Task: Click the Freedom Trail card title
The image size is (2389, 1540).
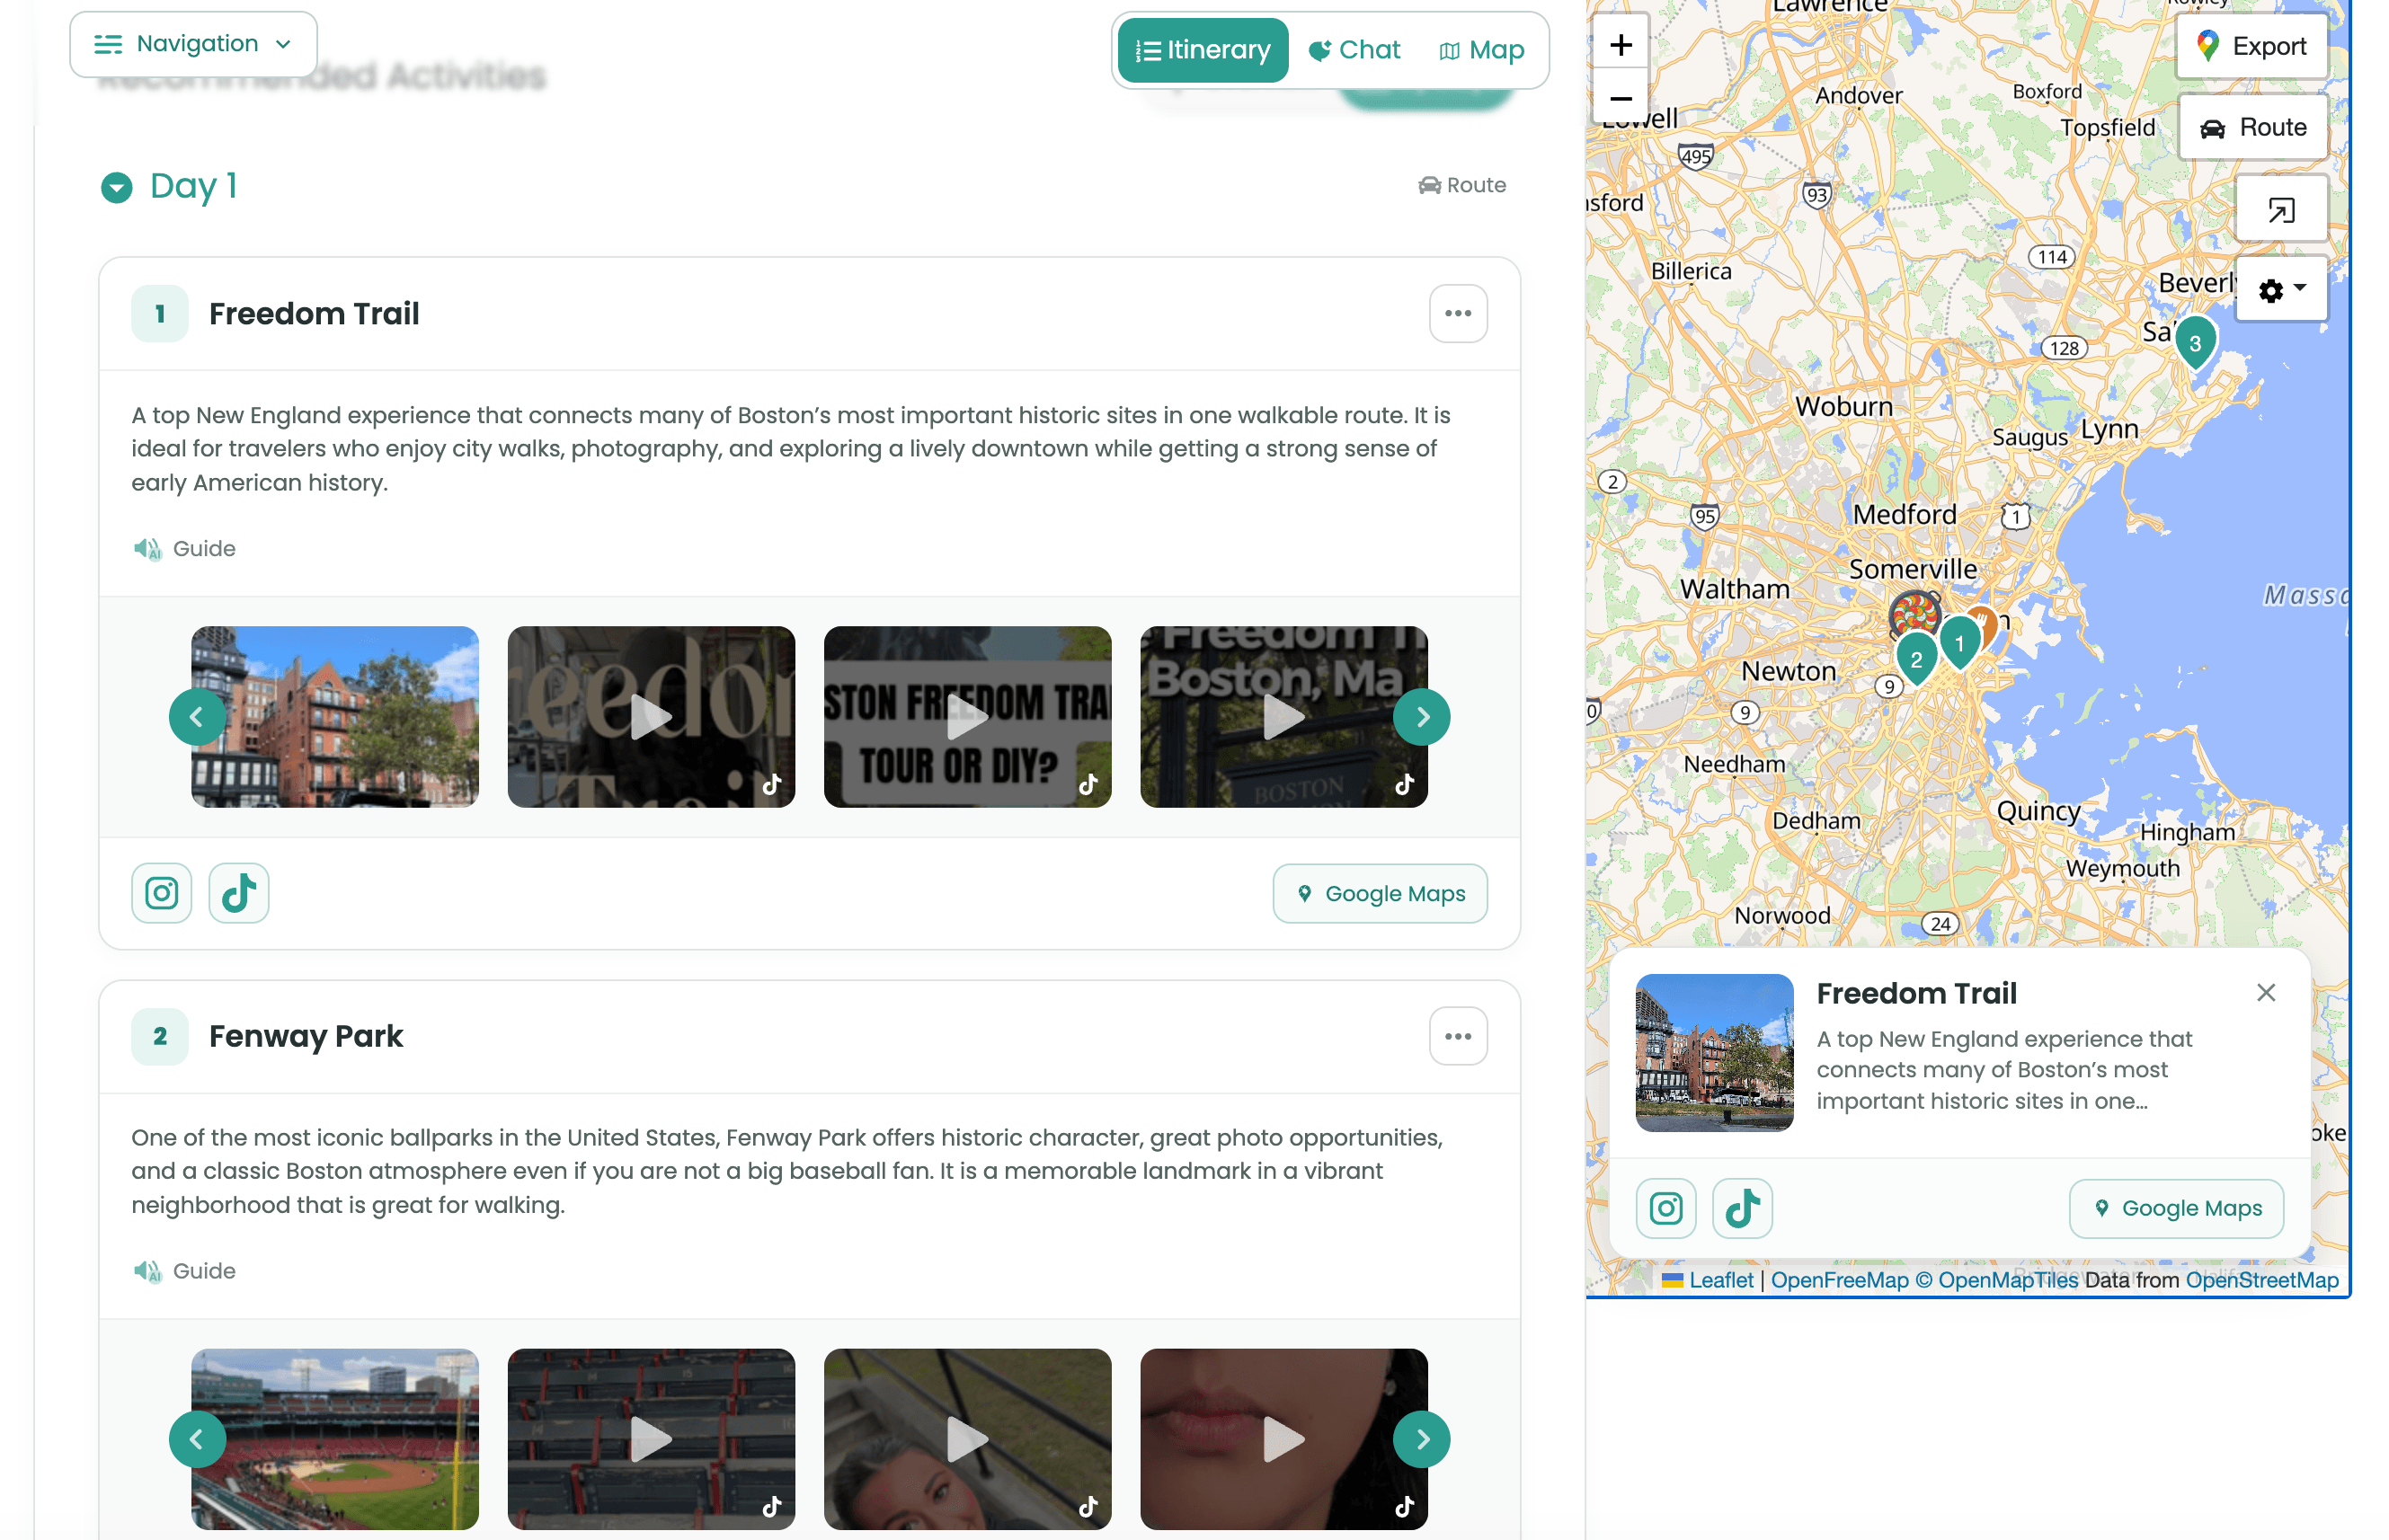Action: pos(315,314)
